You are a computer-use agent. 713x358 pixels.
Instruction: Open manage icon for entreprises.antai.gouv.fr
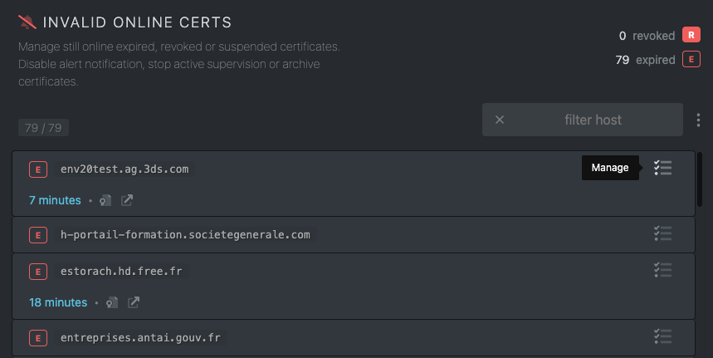[662, 336]
